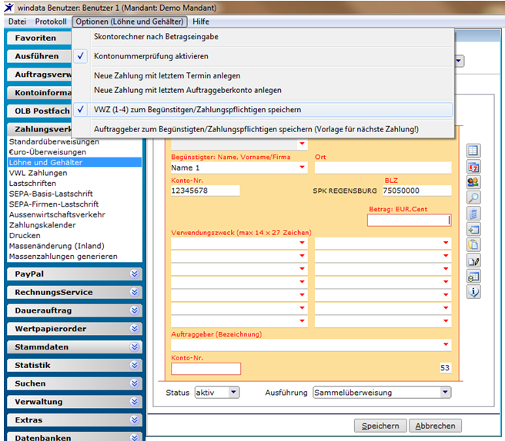Viewport: 505px width, 441px height.
Task: Open the table list view icon
Action: click(473, 151)
